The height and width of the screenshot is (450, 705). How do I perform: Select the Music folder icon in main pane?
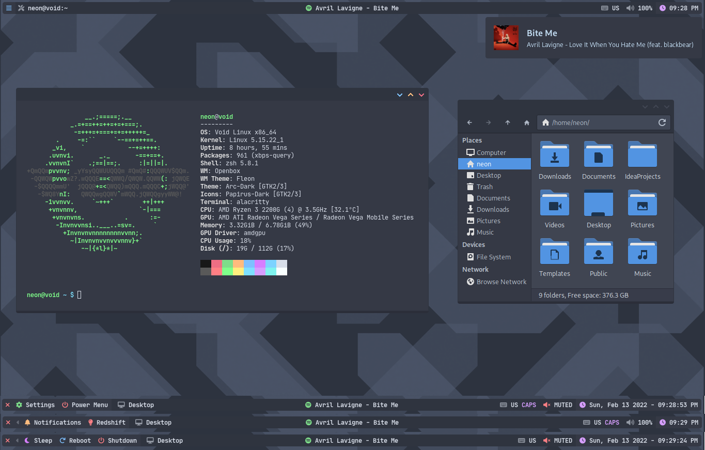point(643,251)
